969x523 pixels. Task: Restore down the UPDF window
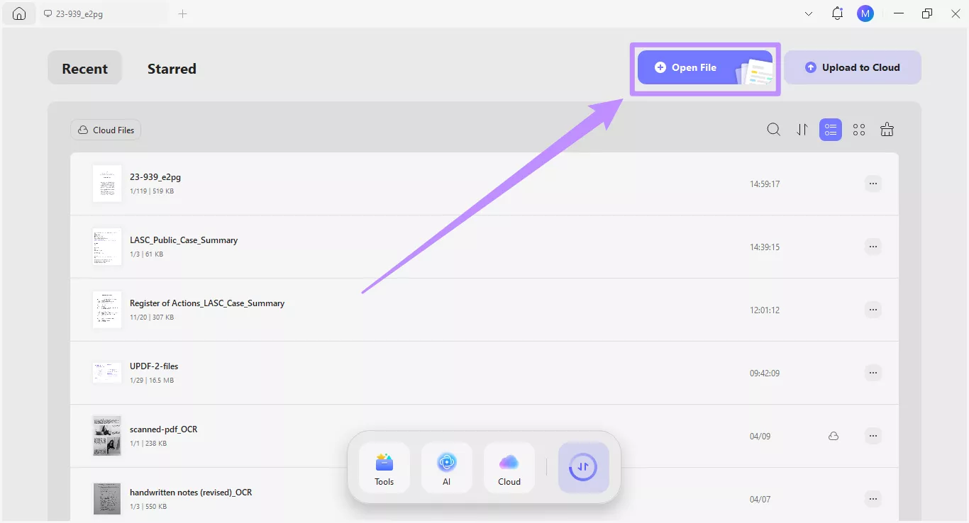point(927,13)
